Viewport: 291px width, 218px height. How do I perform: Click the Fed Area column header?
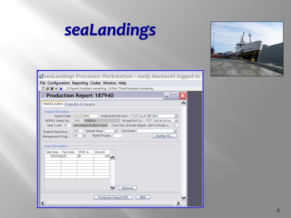coord(69,152)
